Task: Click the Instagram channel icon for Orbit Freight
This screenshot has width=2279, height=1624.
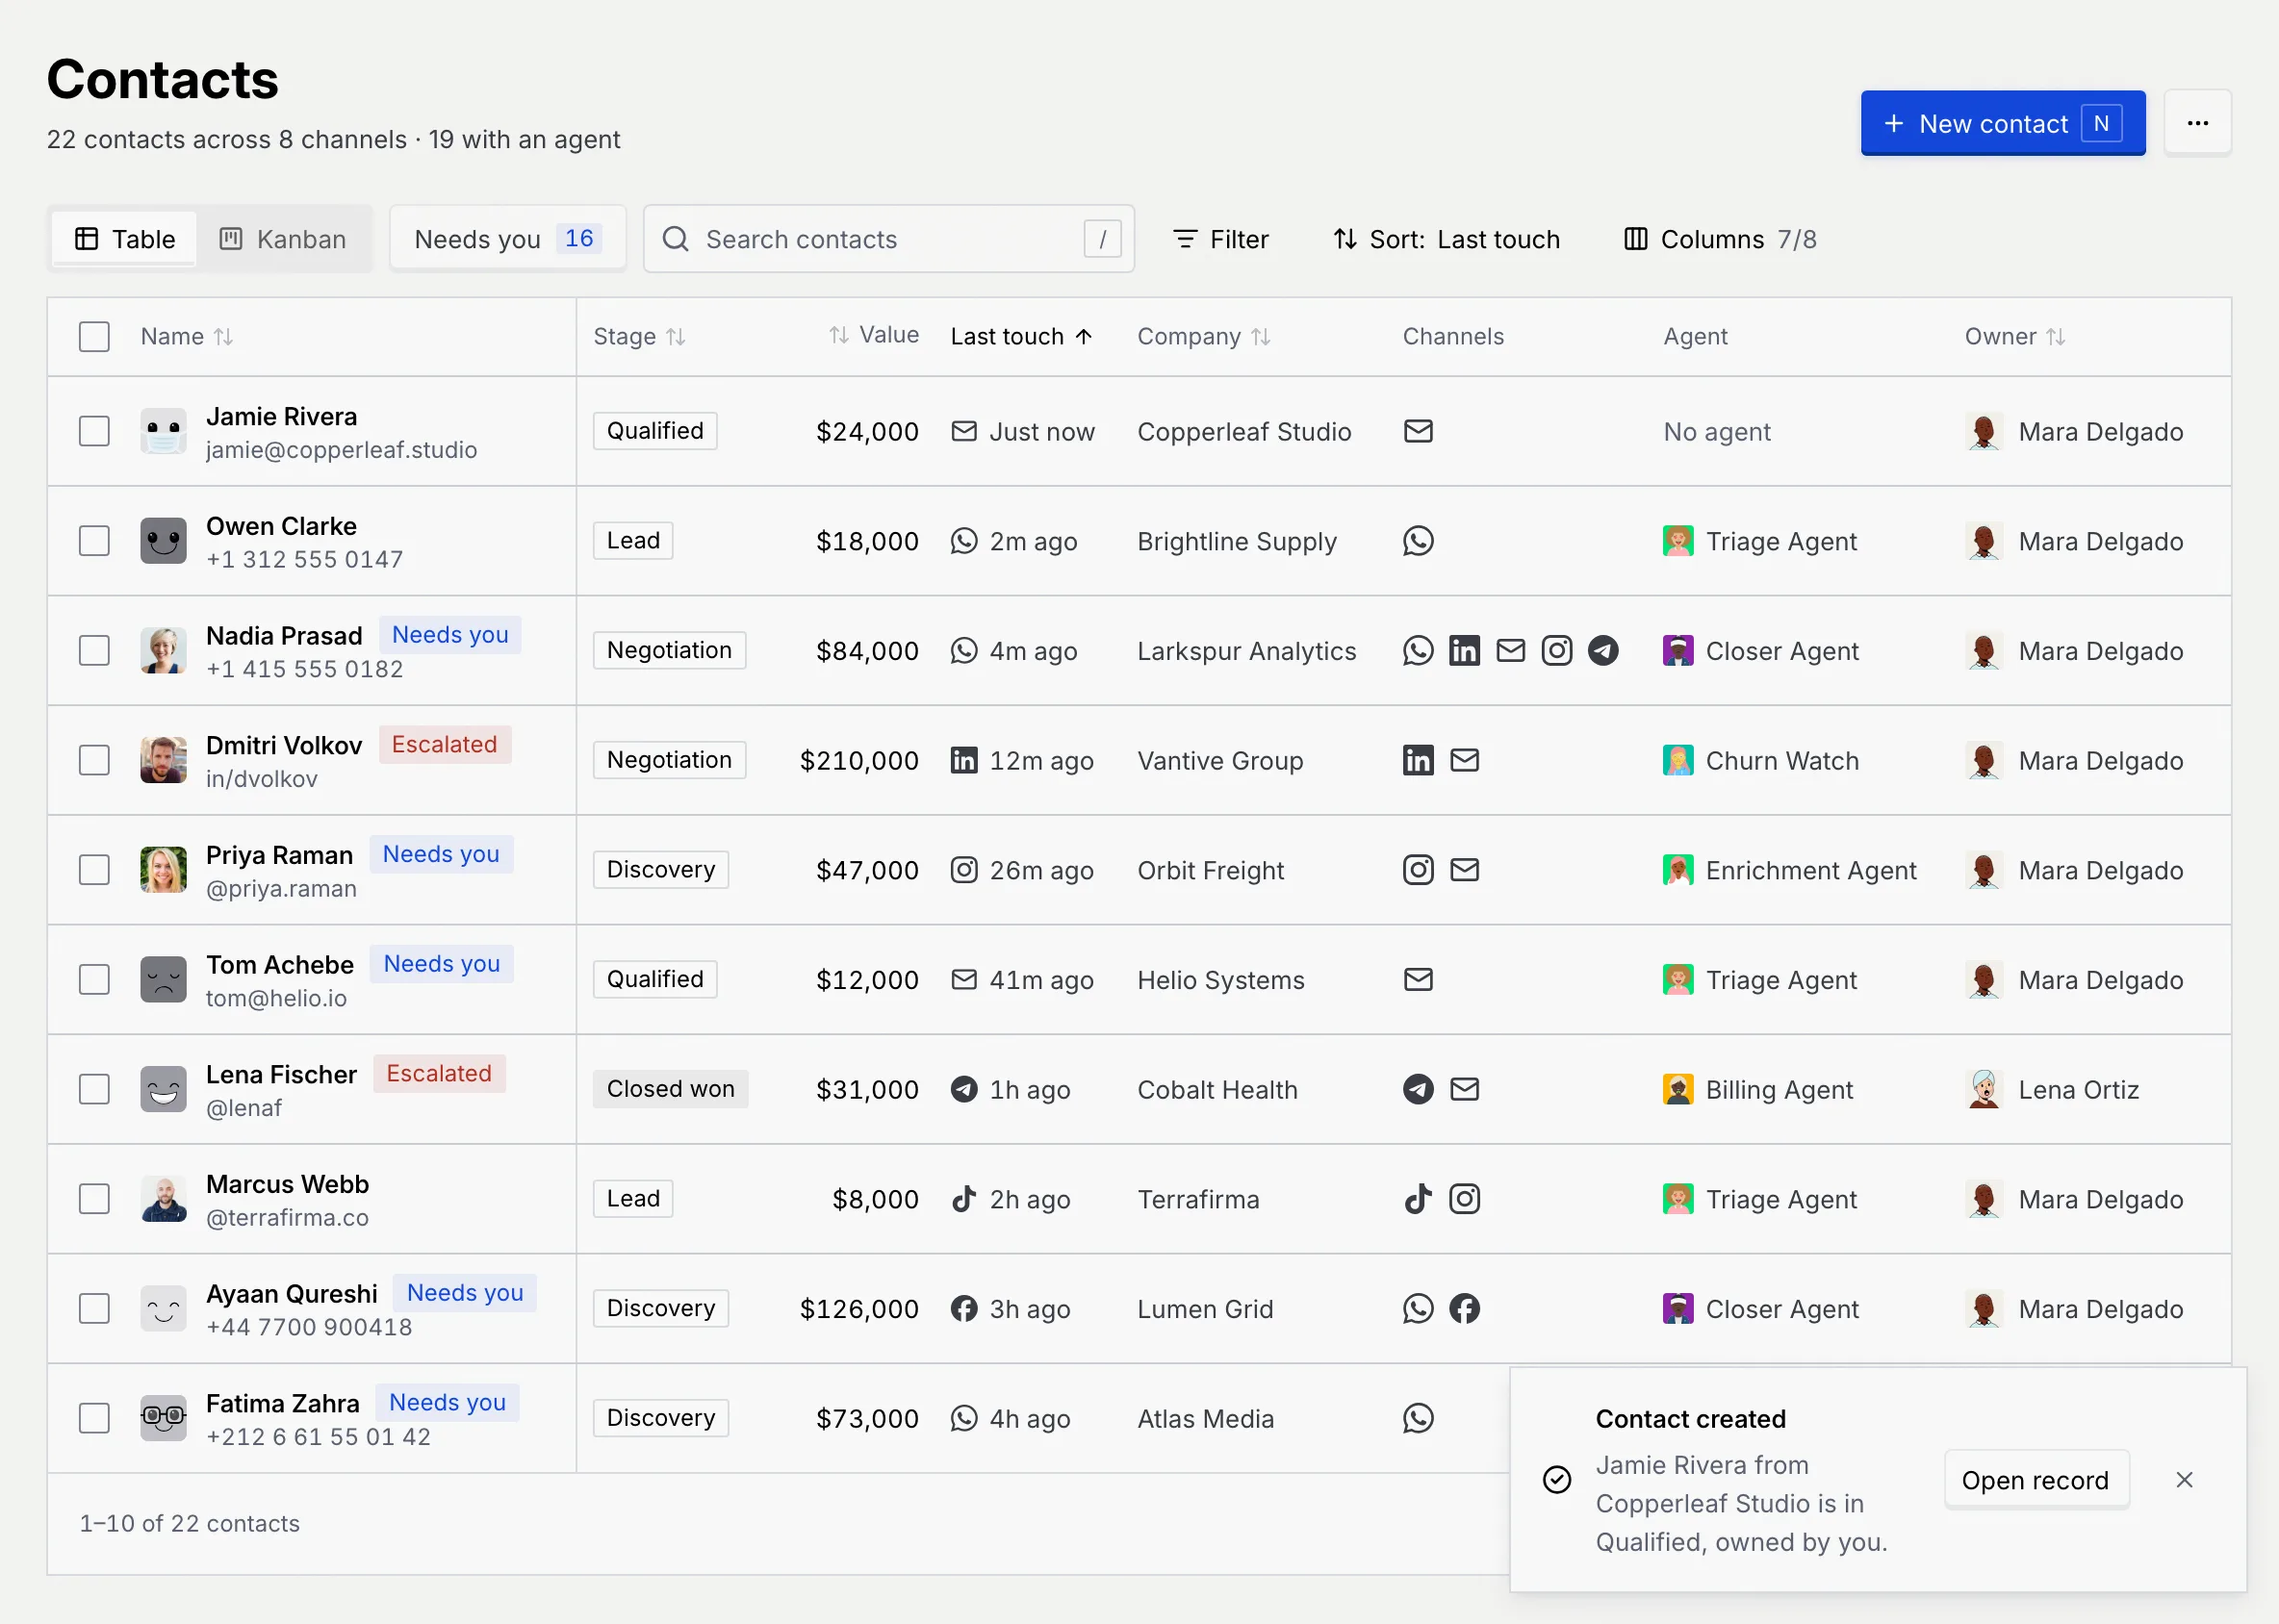Action: point(1418,870)
